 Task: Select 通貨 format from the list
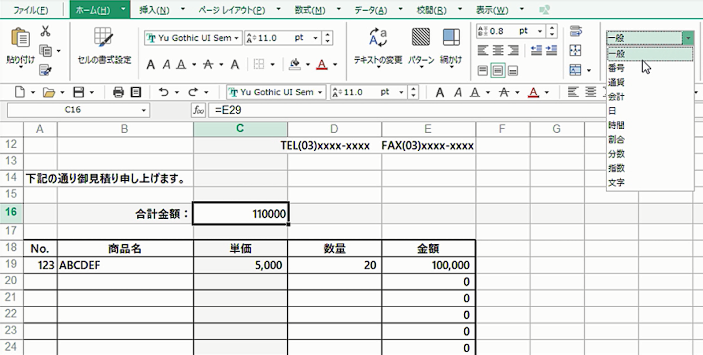616,82
